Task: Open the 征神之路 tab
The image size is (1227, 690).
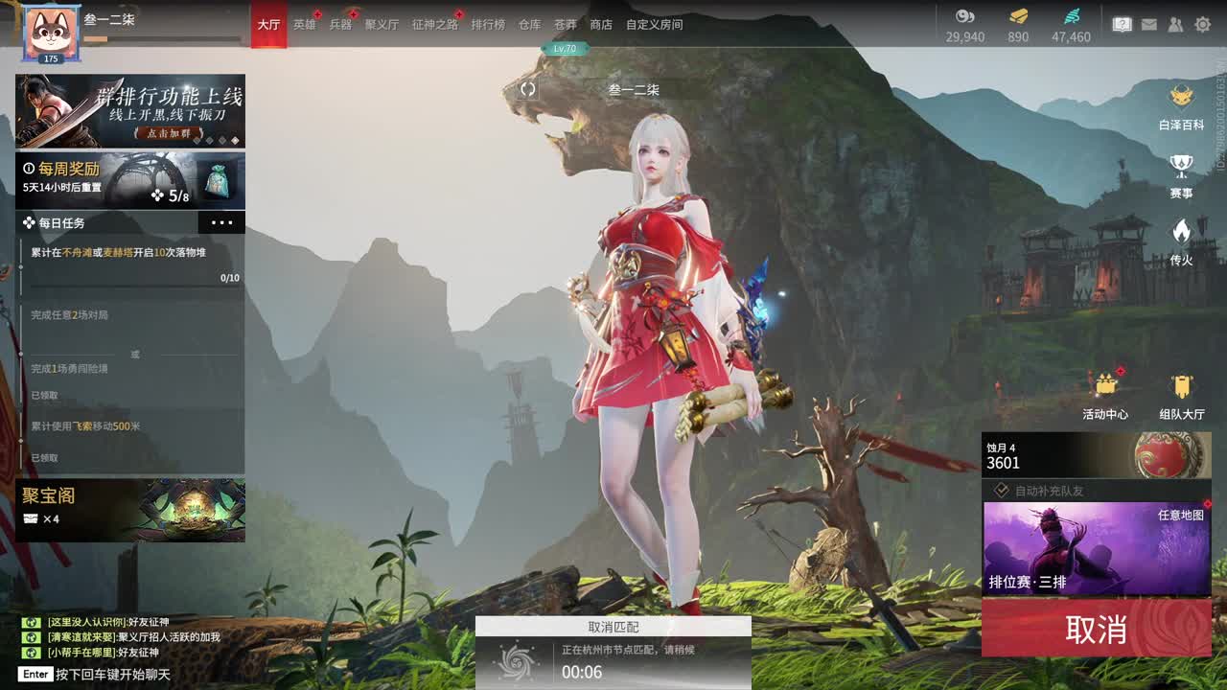Action: click(x=435, y=24)
